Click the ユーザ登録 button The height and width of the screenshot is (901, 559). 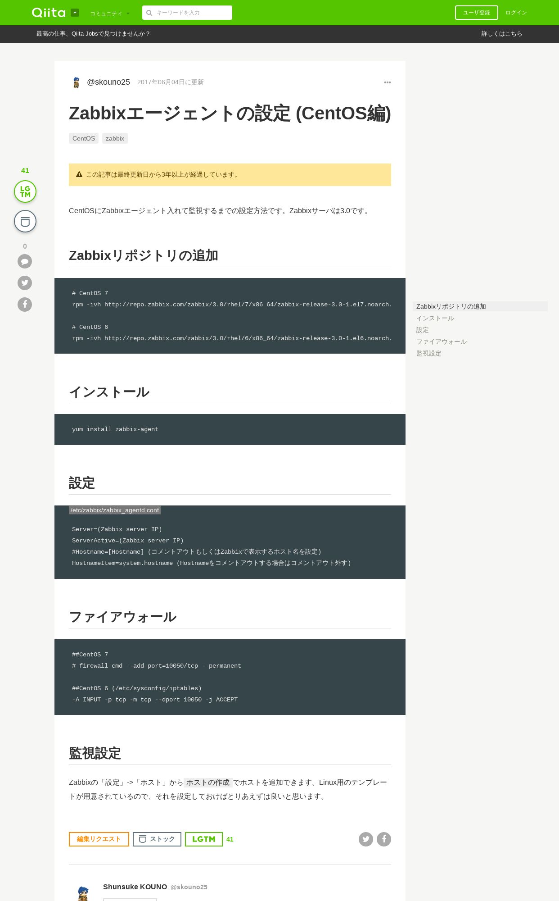477,13
